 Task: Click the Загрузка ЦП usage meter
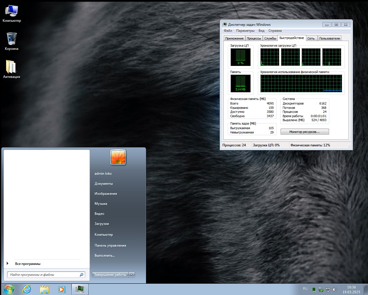(x=241, y=57)
